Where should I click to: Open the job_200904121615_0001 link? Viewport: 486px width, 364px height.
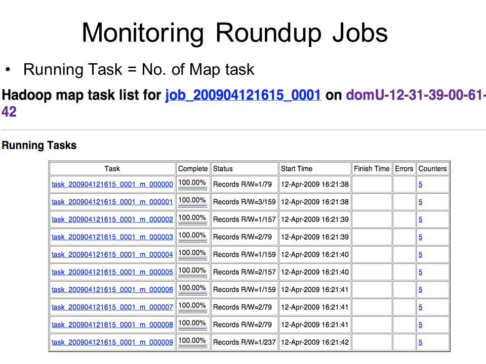tap(243, 95)
